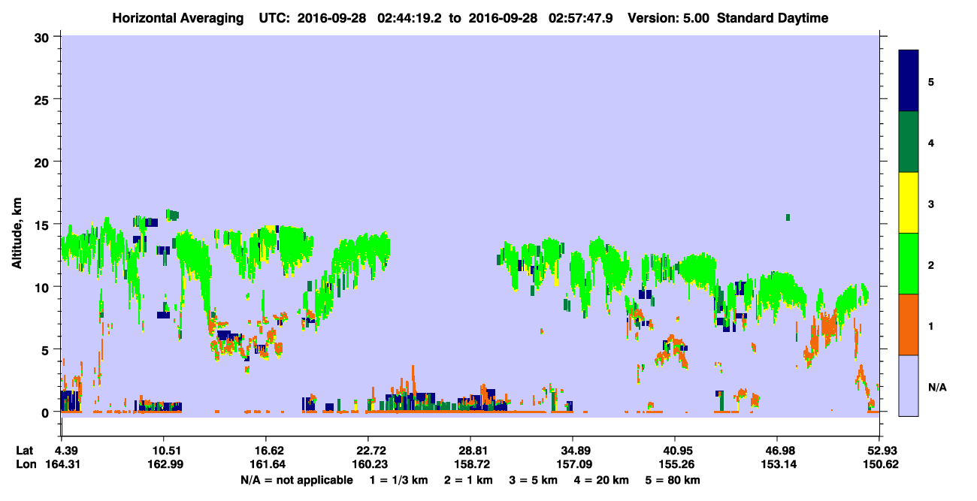Click the lavender N/A colorbar segment
Viewport: 977px width, 501px height.
pyautogui.click(x=909, y=385)
